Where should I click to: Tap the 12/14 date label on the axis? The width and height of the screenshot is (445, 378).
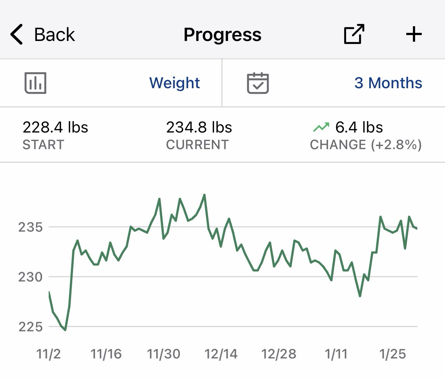221,354
